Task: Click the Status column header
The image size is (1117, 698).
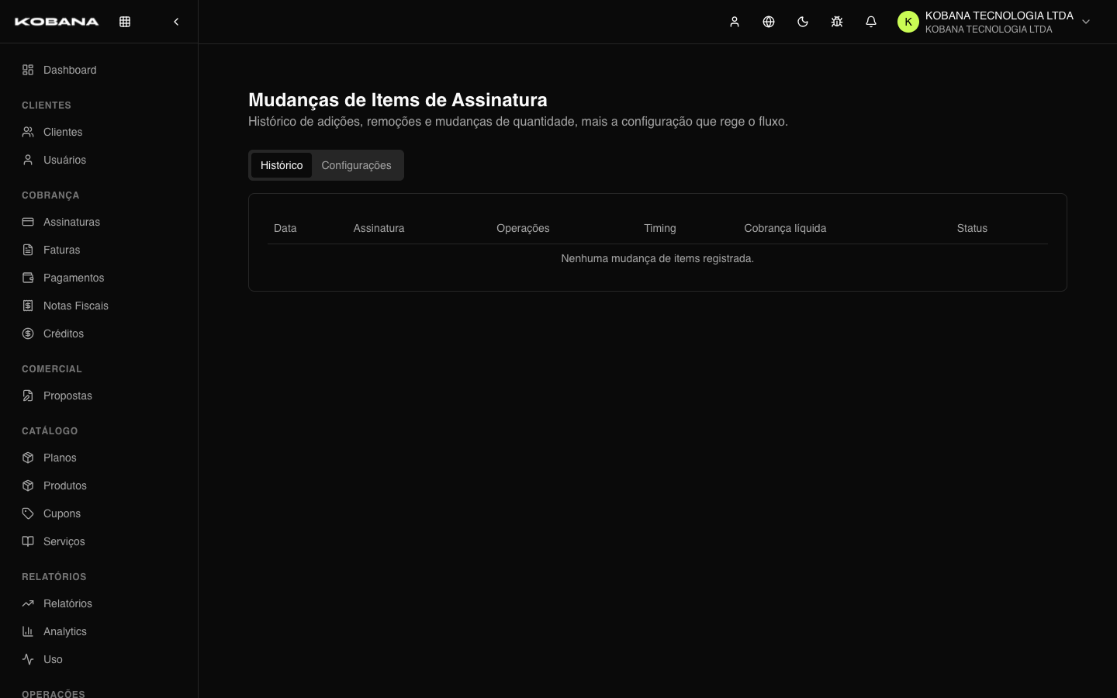Action: coord(972,228)
